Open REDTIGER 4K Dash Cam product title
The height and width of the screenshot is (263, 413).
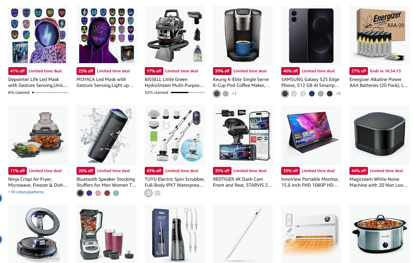[243, 182]
